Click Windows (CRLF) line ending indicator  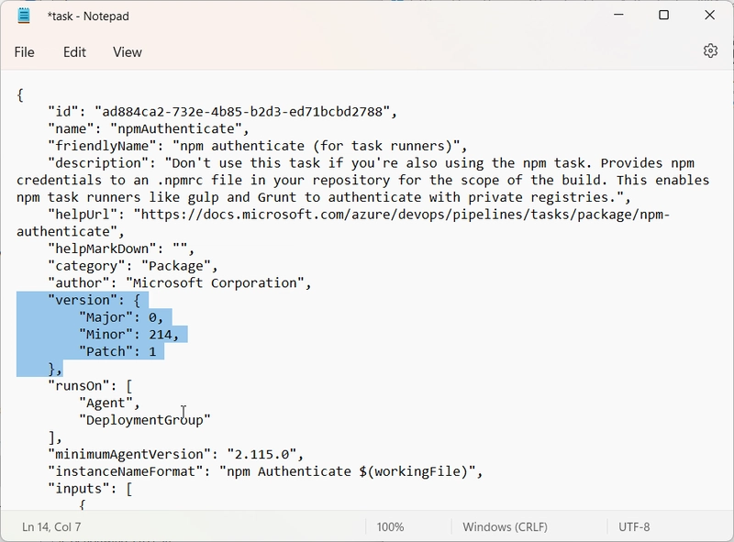pos(506,527)
